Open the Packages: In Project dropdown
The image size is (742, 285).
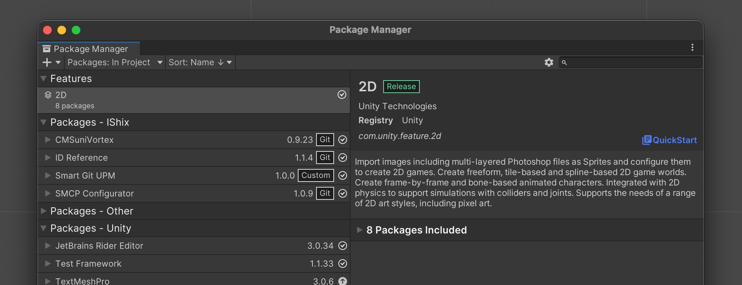pyautogui.click(x=115, y=62)
